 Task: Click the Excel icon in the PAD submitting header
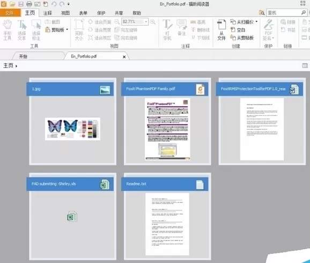tap(105, 184)
